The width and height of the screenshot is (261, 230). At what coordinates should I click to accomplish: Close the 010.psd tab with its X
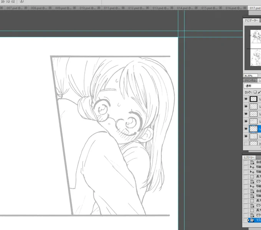[x=99, y=8]
